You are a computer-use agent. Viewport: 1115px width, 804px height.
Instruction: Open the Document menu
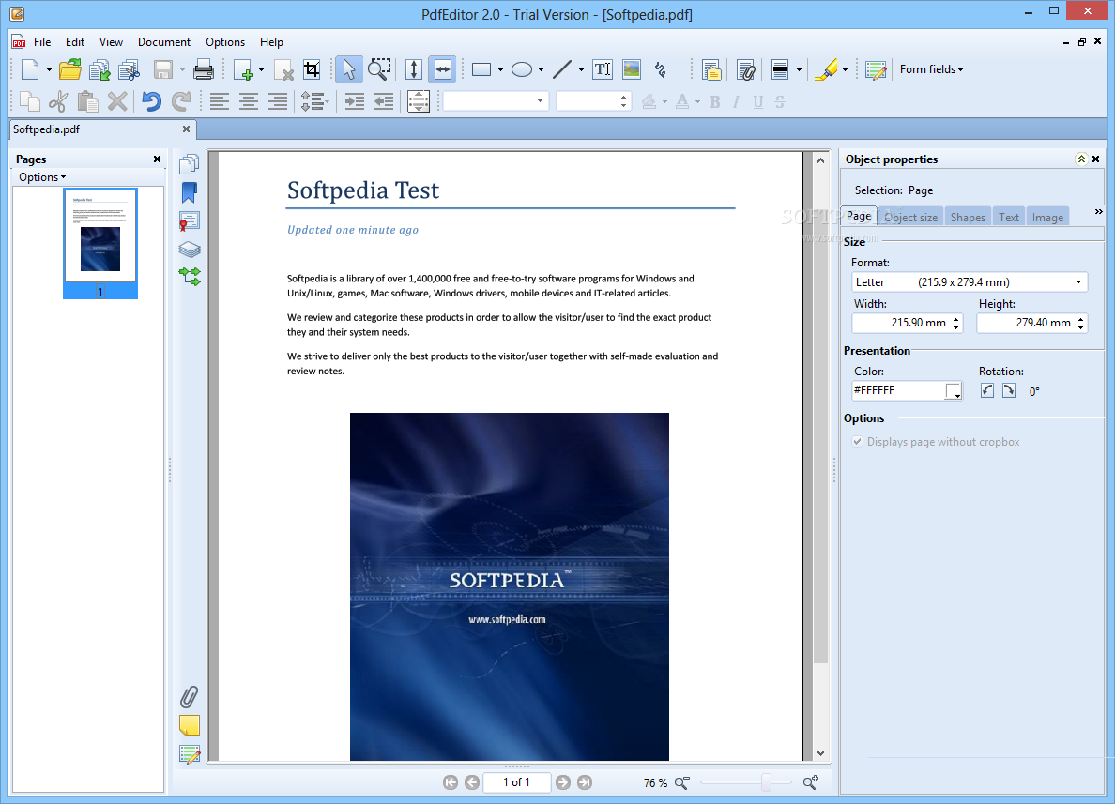[164, 42]
